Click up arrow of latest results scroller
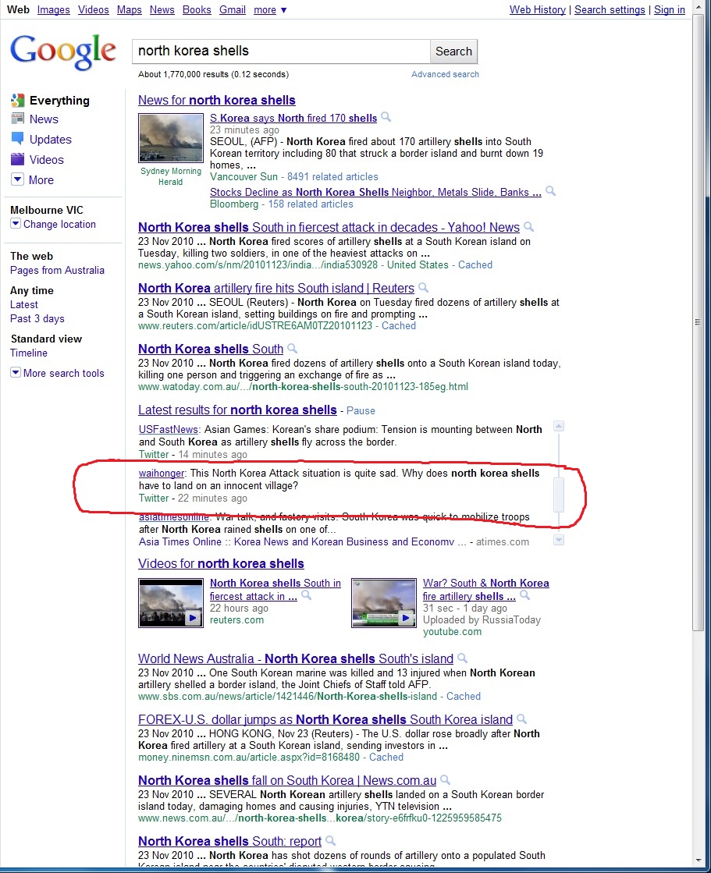The width and height of the screenshot is (711, 873). pyautogui.click(x=559, y=426)
